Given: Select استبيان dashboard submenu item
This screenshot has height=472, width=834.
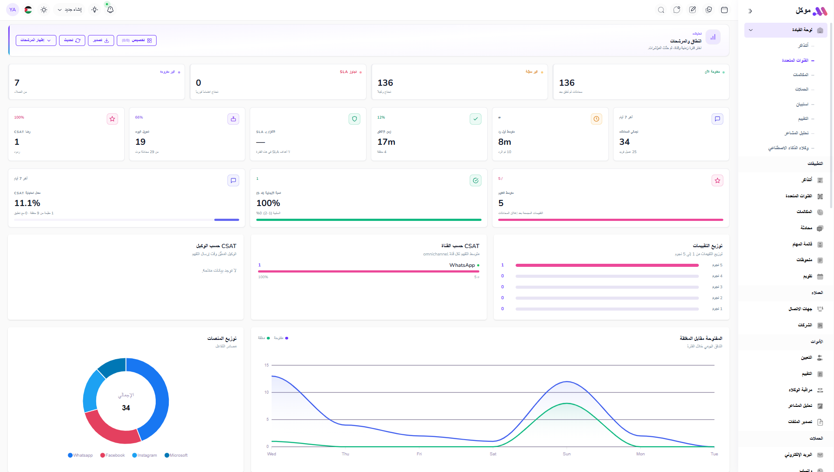Looking at the screenshot, I should point(802,104).
